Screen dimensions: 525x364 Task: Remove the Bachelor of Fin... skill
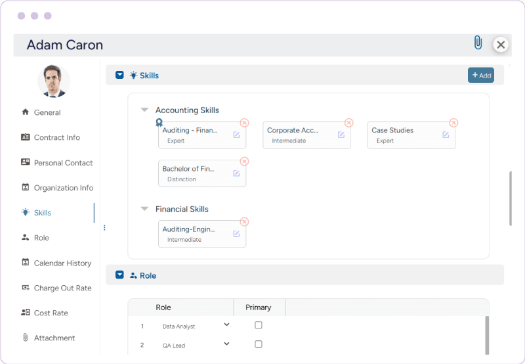[x=244, y=162]
